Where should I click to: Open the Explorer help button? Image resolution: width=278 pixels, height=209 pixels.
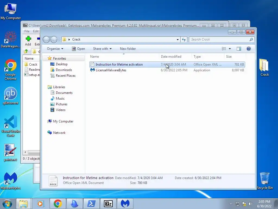249,49
